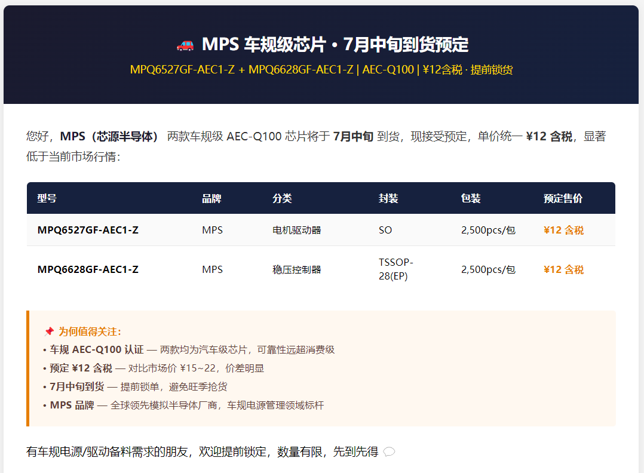644x473 pixels.
Task: Click the 封装 column header
Action: (x=388, y=198)
